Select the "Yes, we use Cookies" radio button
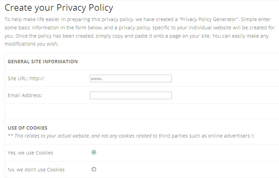279x178 pixels. pyautogui.click(x=94, y=152)
